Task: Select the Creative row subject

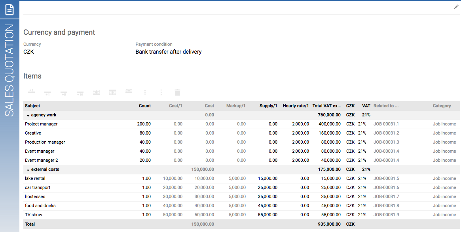Action: pos(33,133)
